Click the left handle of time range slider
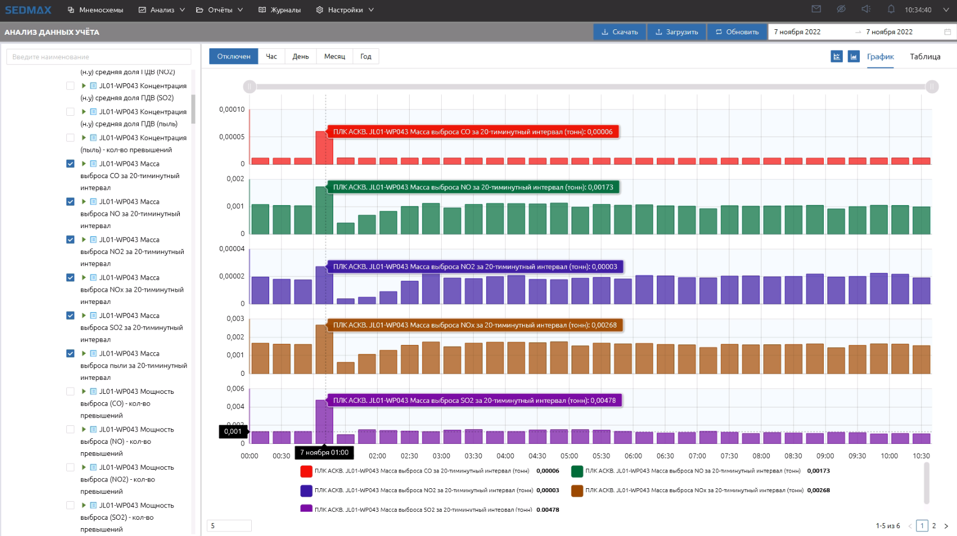This screenshot has height=536, width=957. (x=250, y=87)
